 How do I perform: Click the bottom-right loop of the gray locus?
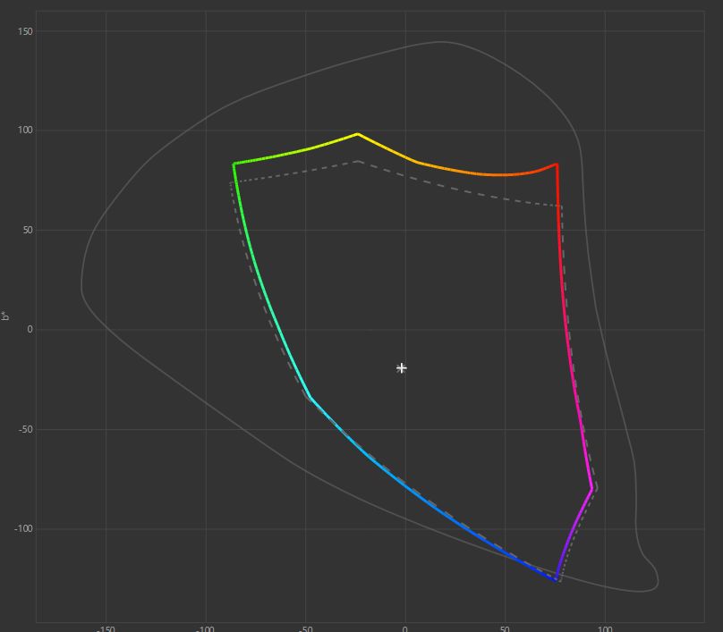click(650, 578)
